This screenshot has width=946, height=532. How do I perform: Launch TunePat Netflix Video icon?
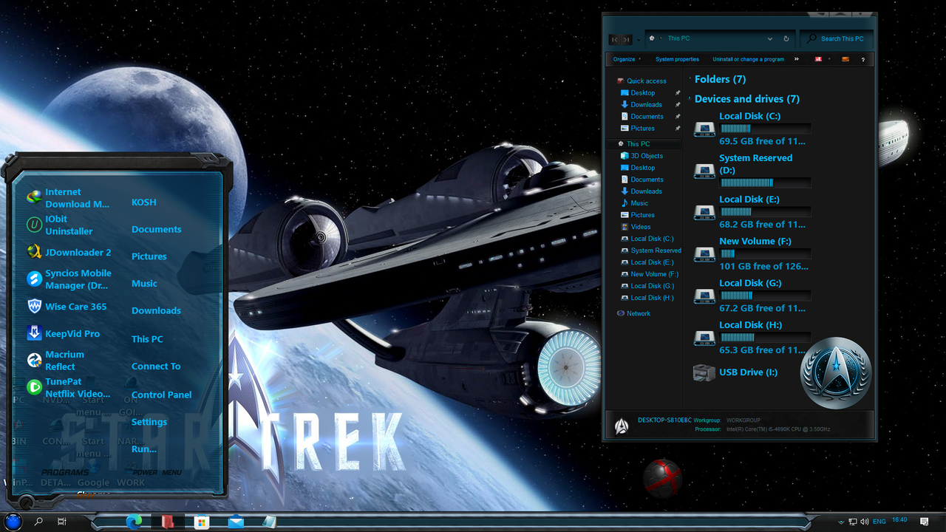[x=34, y=386]
